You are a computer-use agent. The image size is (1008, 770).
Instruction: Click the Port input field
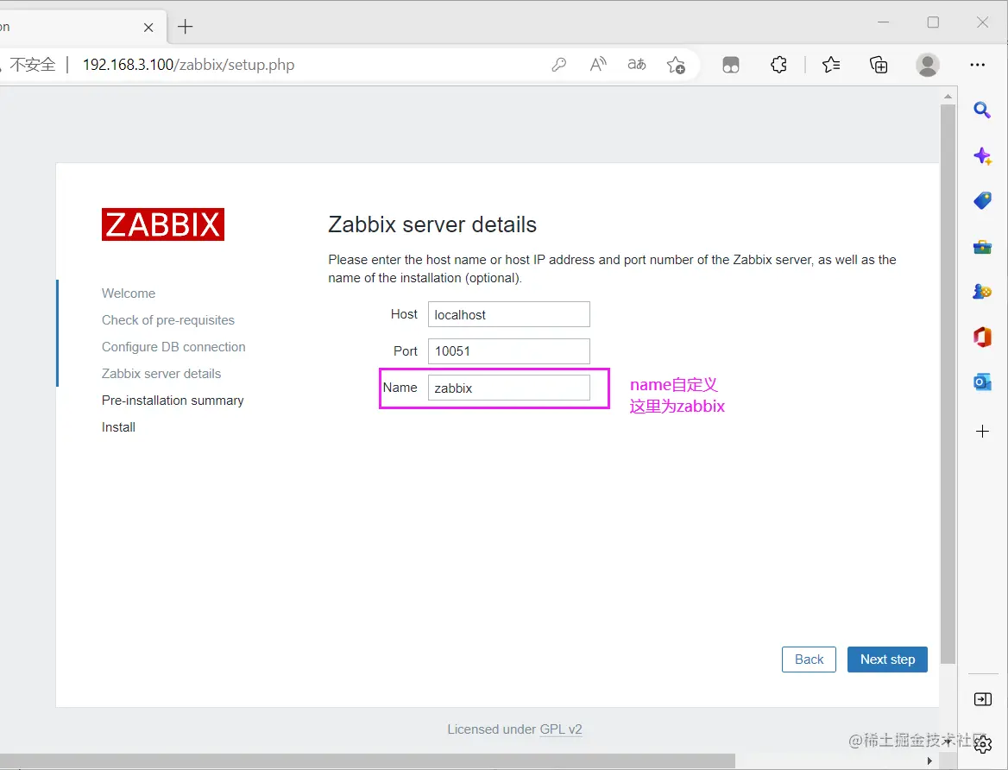click(x=509, y=351)
